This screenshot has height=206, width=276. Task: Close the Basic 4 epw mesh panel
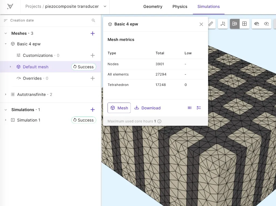pyautogui.click(x=201, y=24)
